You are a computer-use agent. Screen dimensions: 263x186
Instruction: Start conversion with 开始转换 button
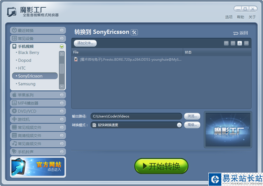(161, 166)
